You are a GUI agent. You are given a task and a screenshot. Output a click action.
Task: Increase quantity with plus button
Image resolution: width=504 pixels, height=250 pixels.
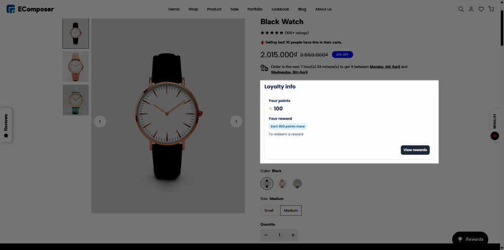[x=293, y=235]
